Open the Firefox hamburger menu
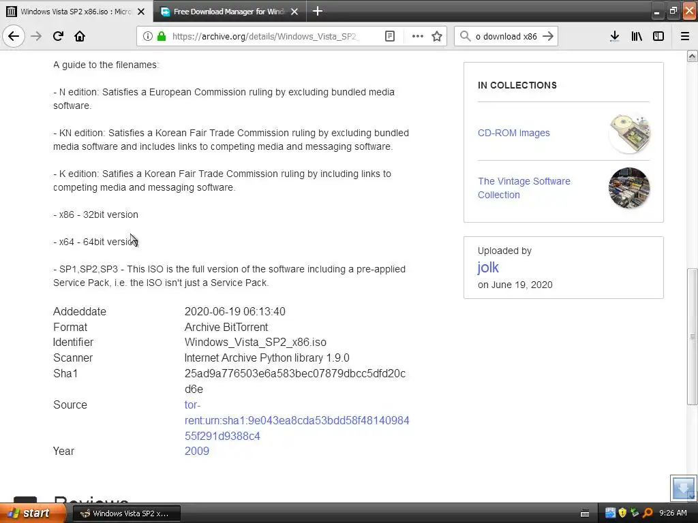The height and width of the screenshot is (523, 698). click(685, 37)
